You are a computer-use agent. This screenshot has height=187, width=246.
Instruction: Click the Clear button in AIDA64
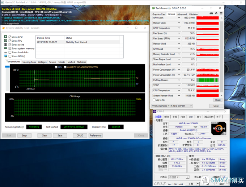(44, 136)
